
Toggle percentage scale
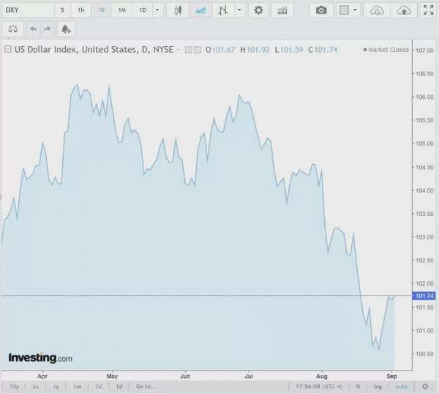(x=358, y=387)
